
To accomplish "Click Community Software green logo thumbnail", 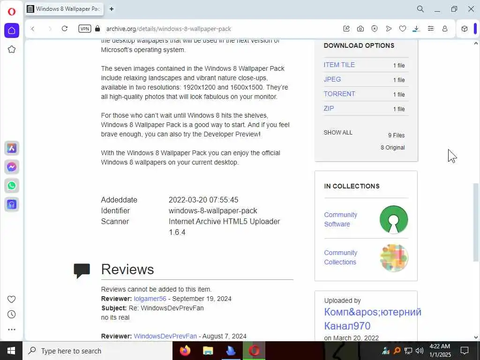I will (394, 219).
